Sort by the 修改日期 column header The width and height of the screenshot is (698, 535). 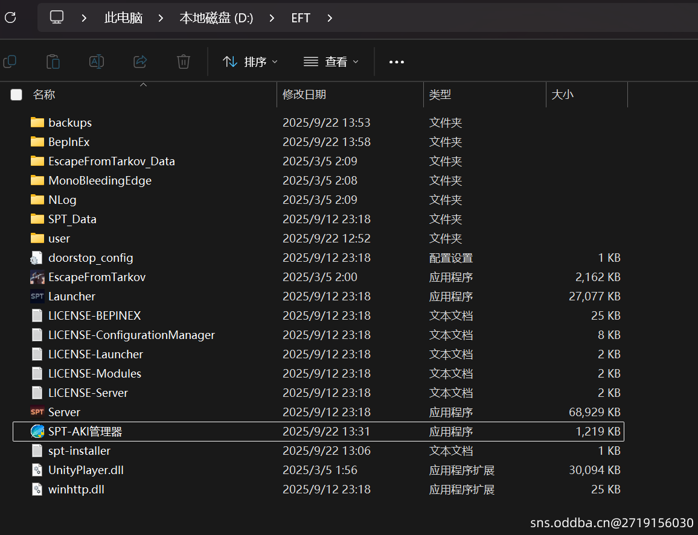click(304, 94)
